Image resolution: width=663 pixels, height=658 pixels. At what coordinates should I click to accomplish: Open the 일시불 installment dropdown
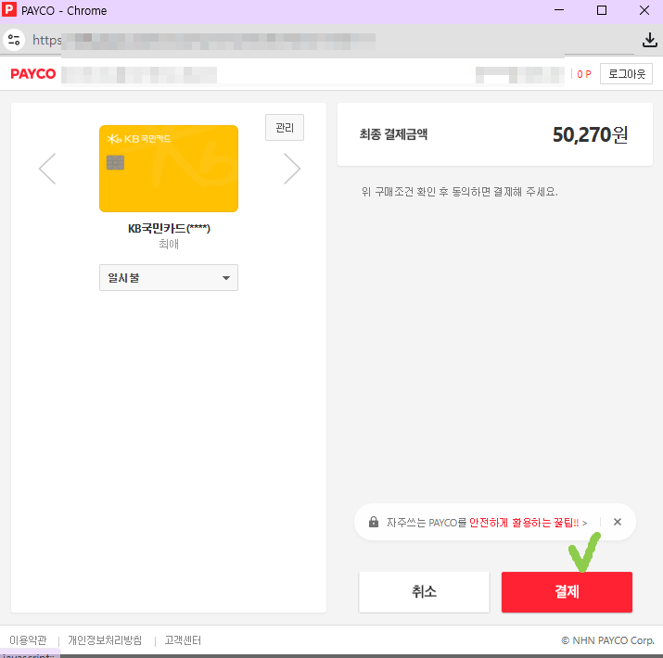point(169,278)
